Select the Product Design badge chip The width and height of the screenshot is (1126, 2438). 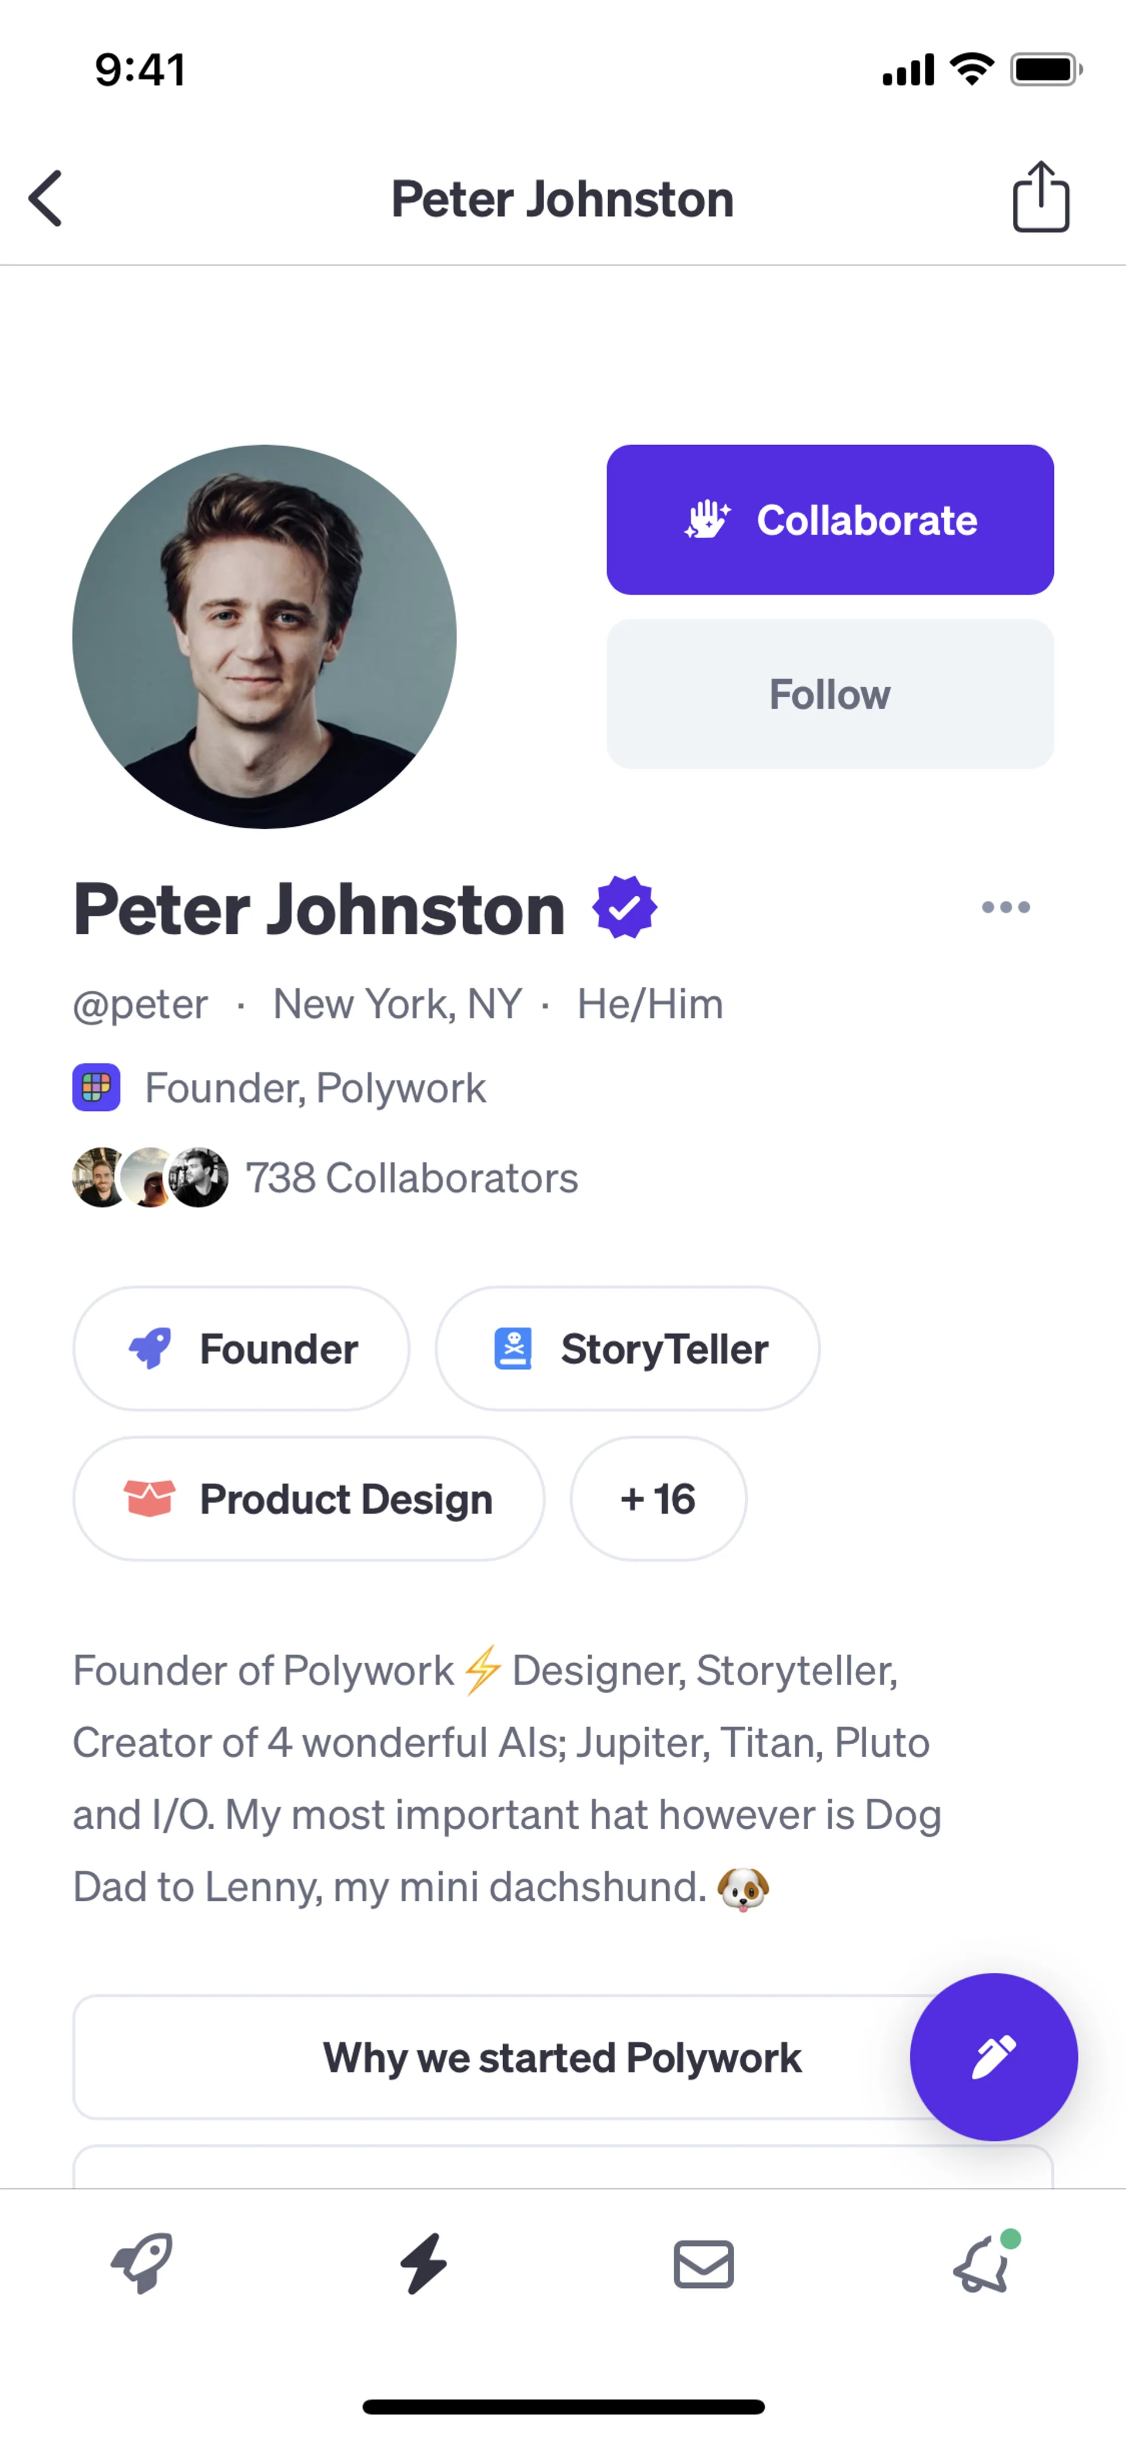click(x=308, y=1498)
